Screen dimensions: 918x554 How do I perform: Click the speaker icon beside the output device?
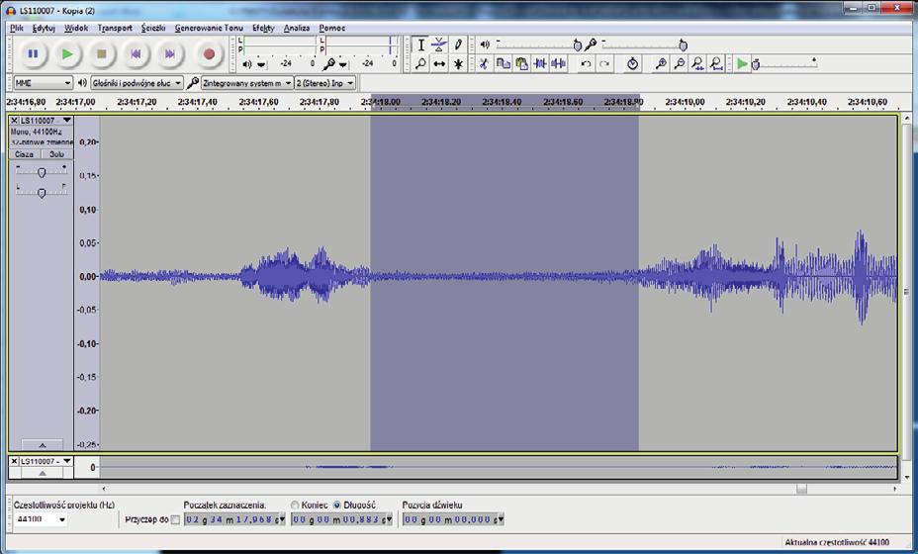pos(82,83)
